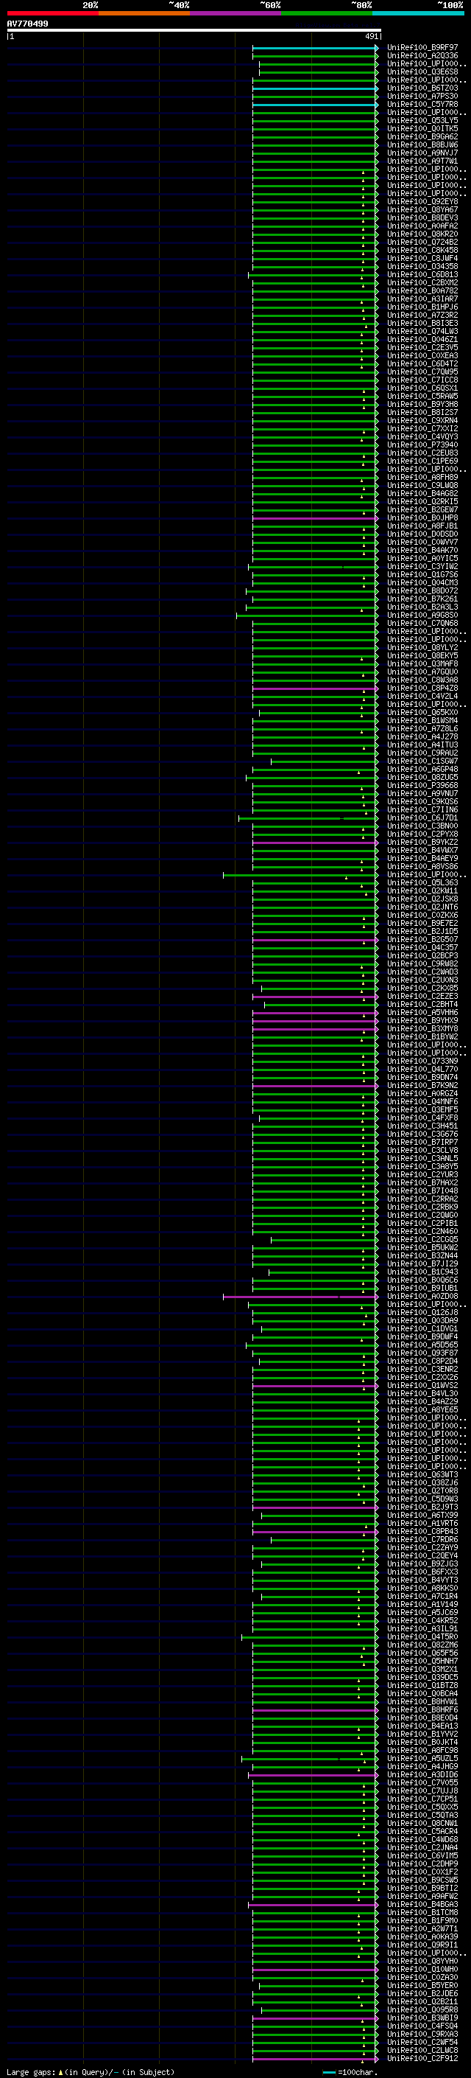Select the UniRef100_Q4L770 label

tap(422, 1070)
